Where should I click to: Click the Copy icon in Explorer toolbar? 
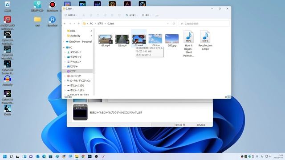91,15
